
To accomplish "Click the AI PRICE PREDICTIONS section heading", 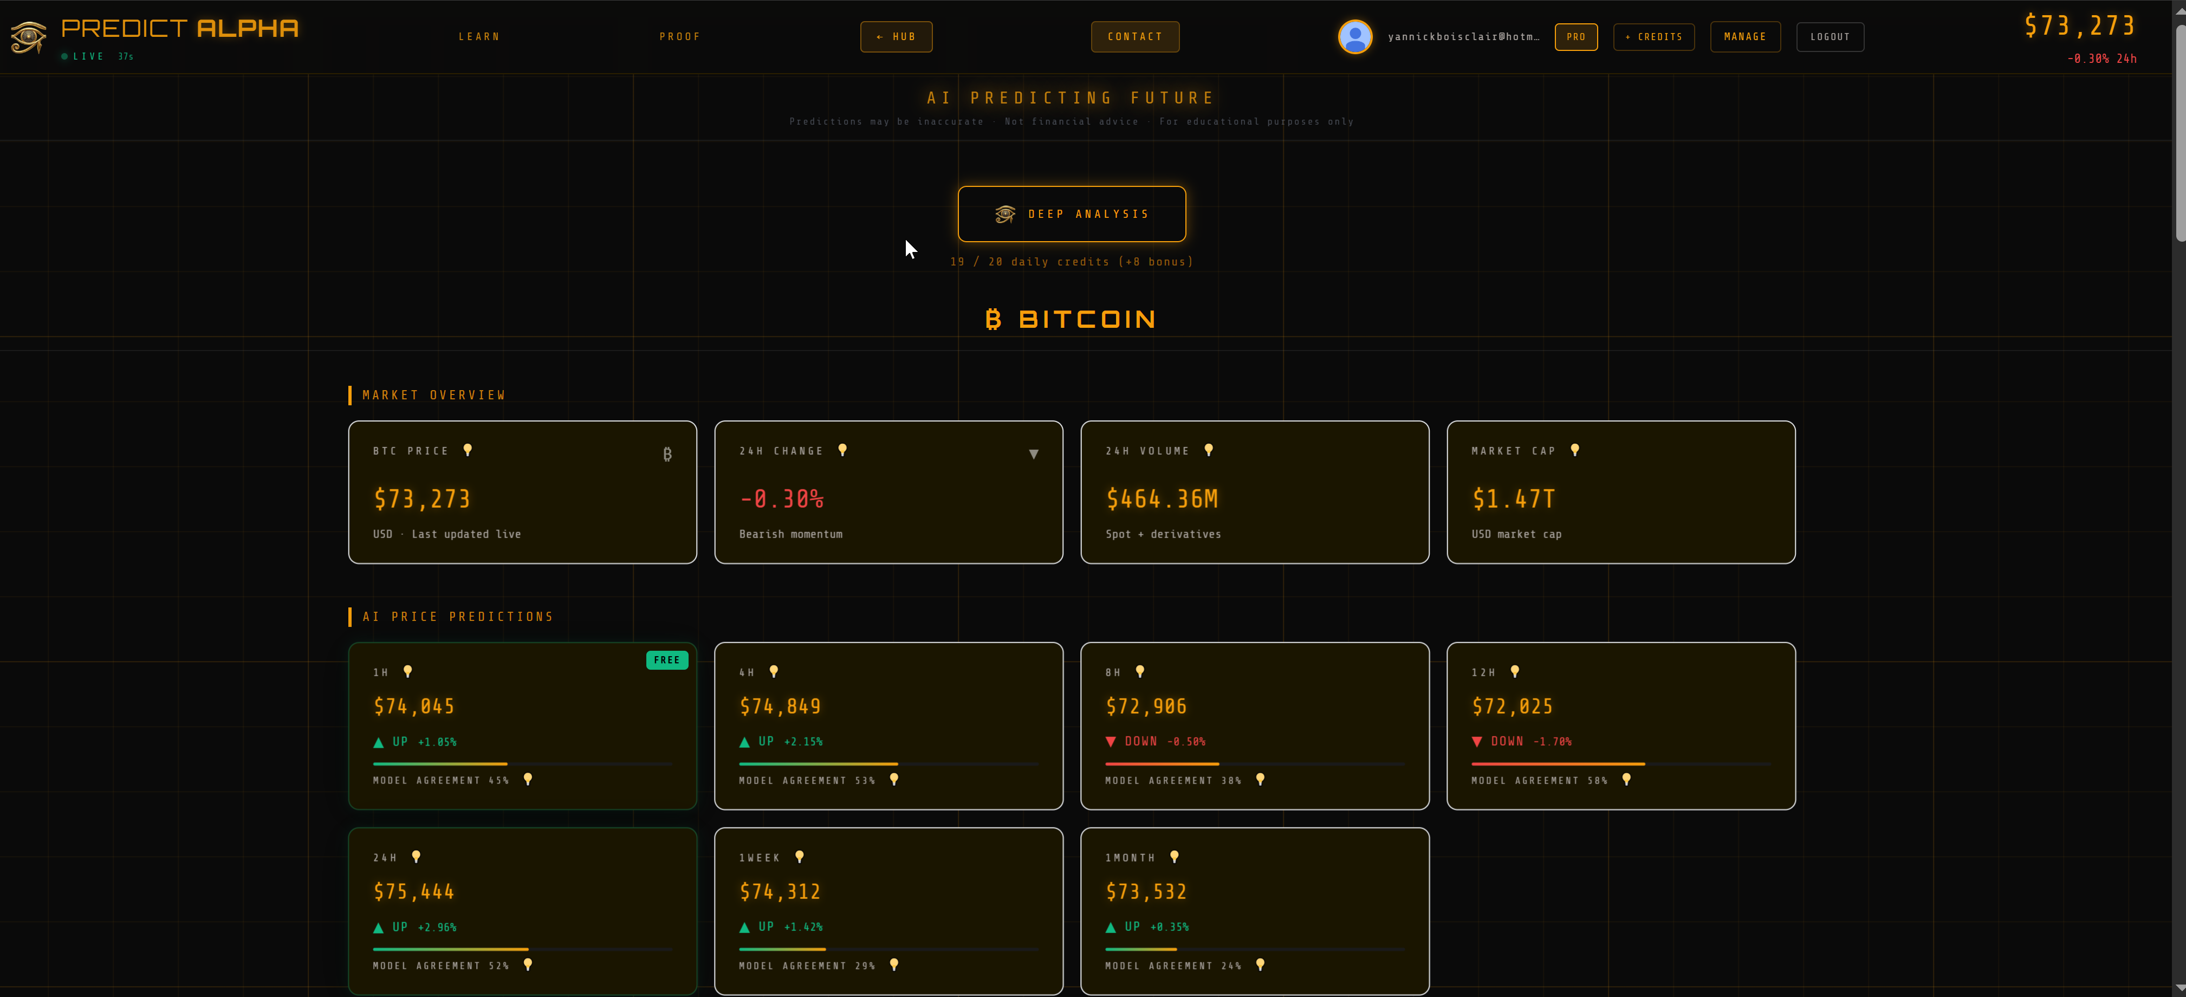I will [x=458, y=617].
